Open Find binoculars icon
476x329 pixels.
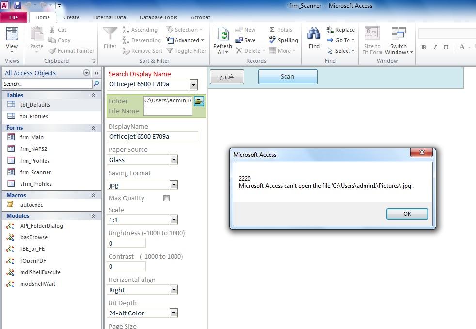point(314,33)
